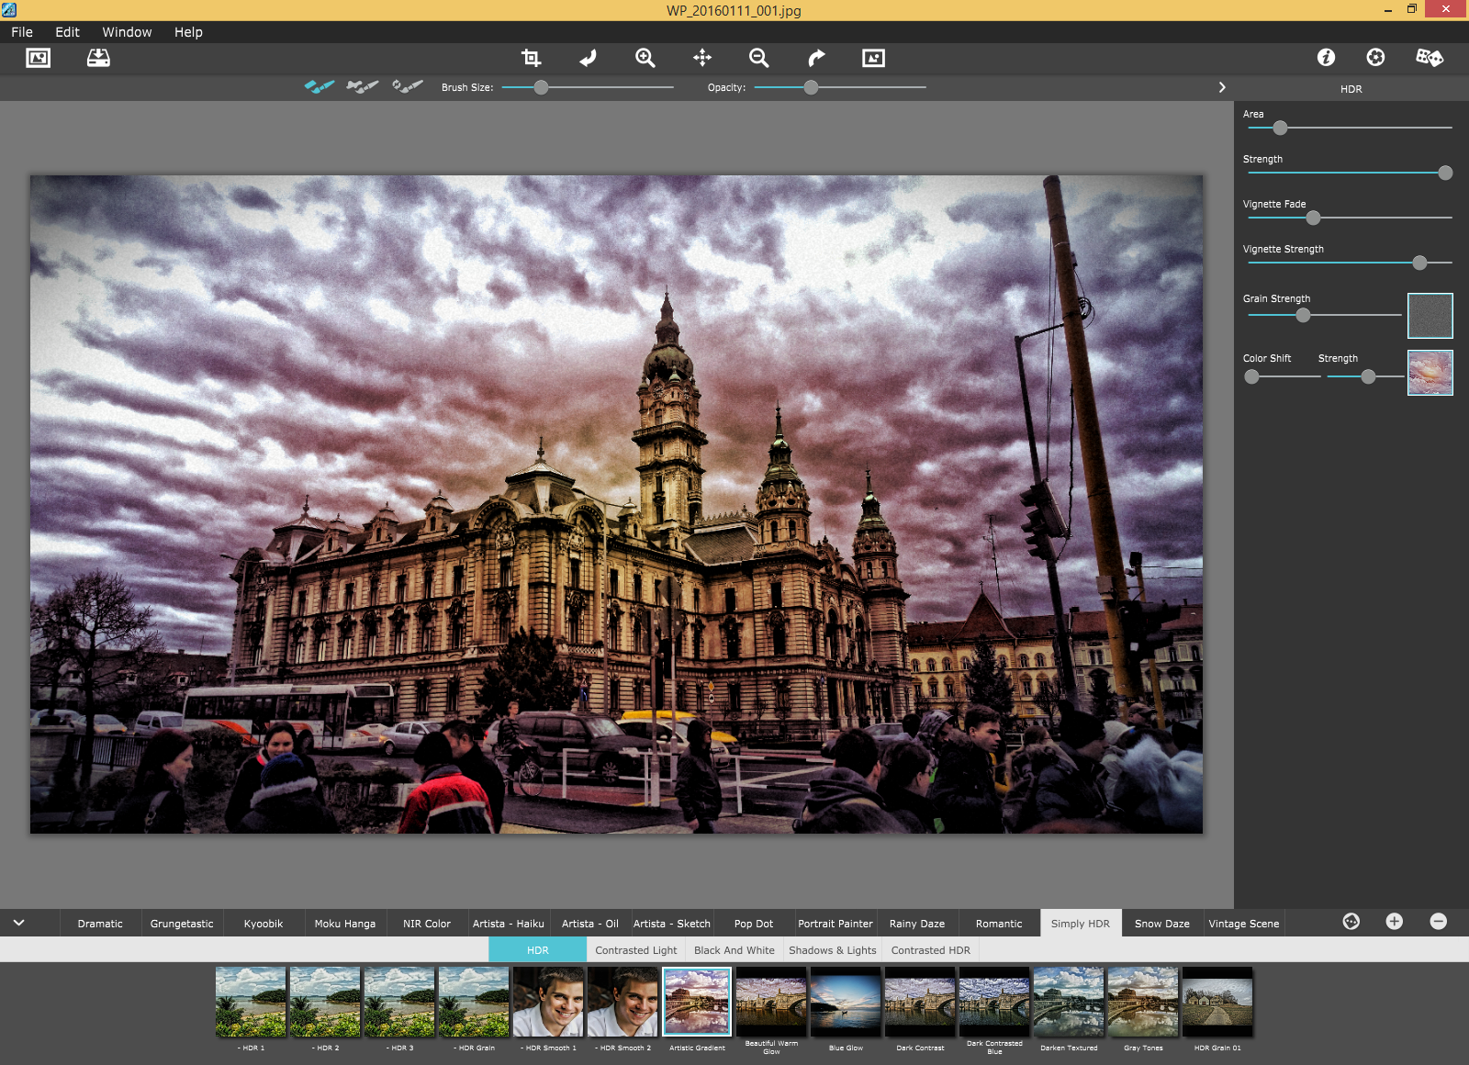Click the Vignette Strength slider handle

pyautogui.click(x=1419, y=263)
